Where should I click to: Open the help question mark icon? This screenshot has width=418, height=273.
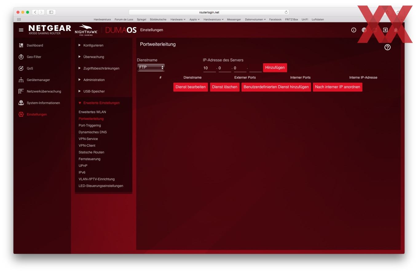[388, 47]
